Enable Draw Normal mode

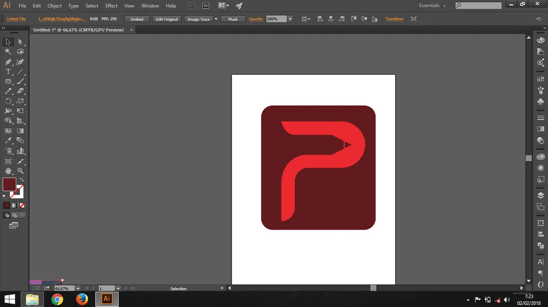coord(7,215)
